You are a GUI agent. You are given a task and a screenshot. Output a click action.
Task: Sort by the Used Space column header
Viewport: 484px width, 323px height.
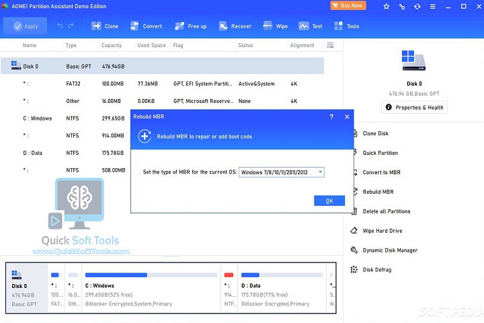(x=151, y=45)
